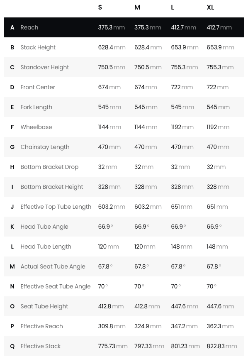248x359 pixels.
Task: Select the Stack Height row label
Action: click(x=38, y=47)
